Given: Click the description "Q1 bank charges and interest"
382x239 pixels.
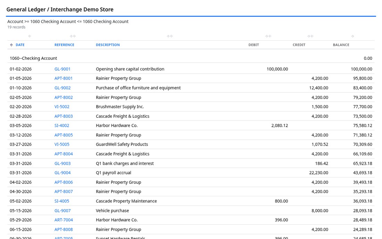Looking at the screenshot, I should click(125, 163).
